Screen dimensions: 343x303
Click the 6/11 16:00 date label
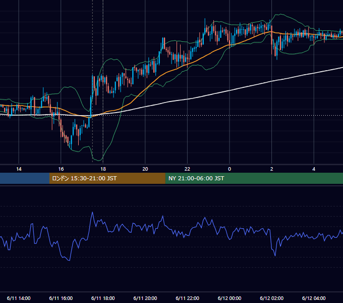click(61, 298)
